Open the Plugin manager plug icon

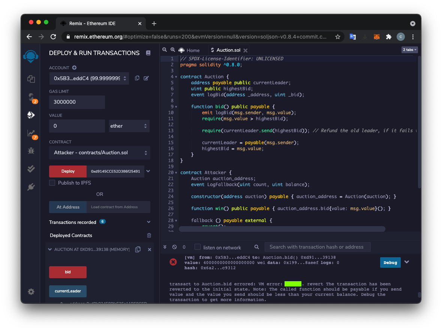coord(31,187)
